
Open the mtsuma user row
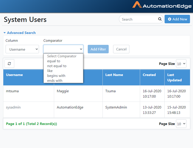(97, 94)
